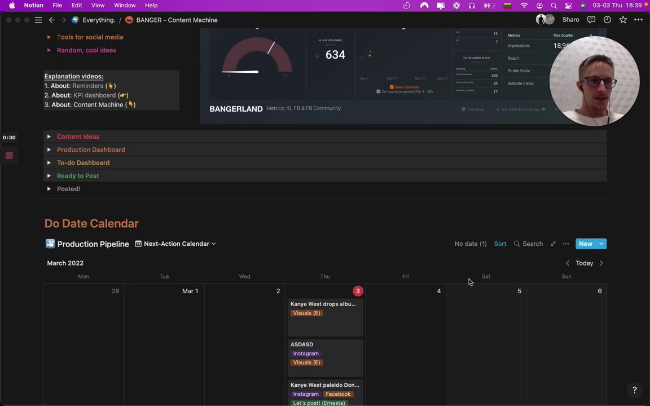Go to previous month arrow
Image resolution: width=650 pixels, height=406 pixels.
click(x=568, y=263)
